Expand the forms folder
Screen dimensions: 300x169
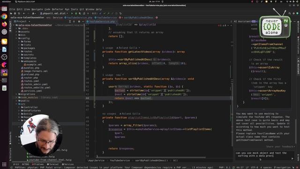19,41
